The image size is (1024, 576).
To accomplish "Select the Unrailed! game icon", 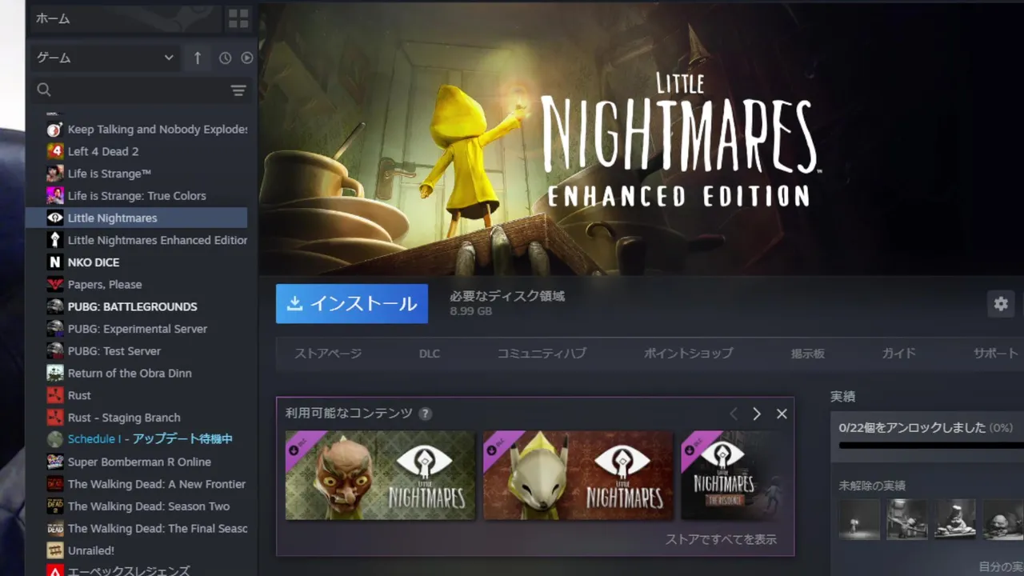I will click(x=54, y=550).
